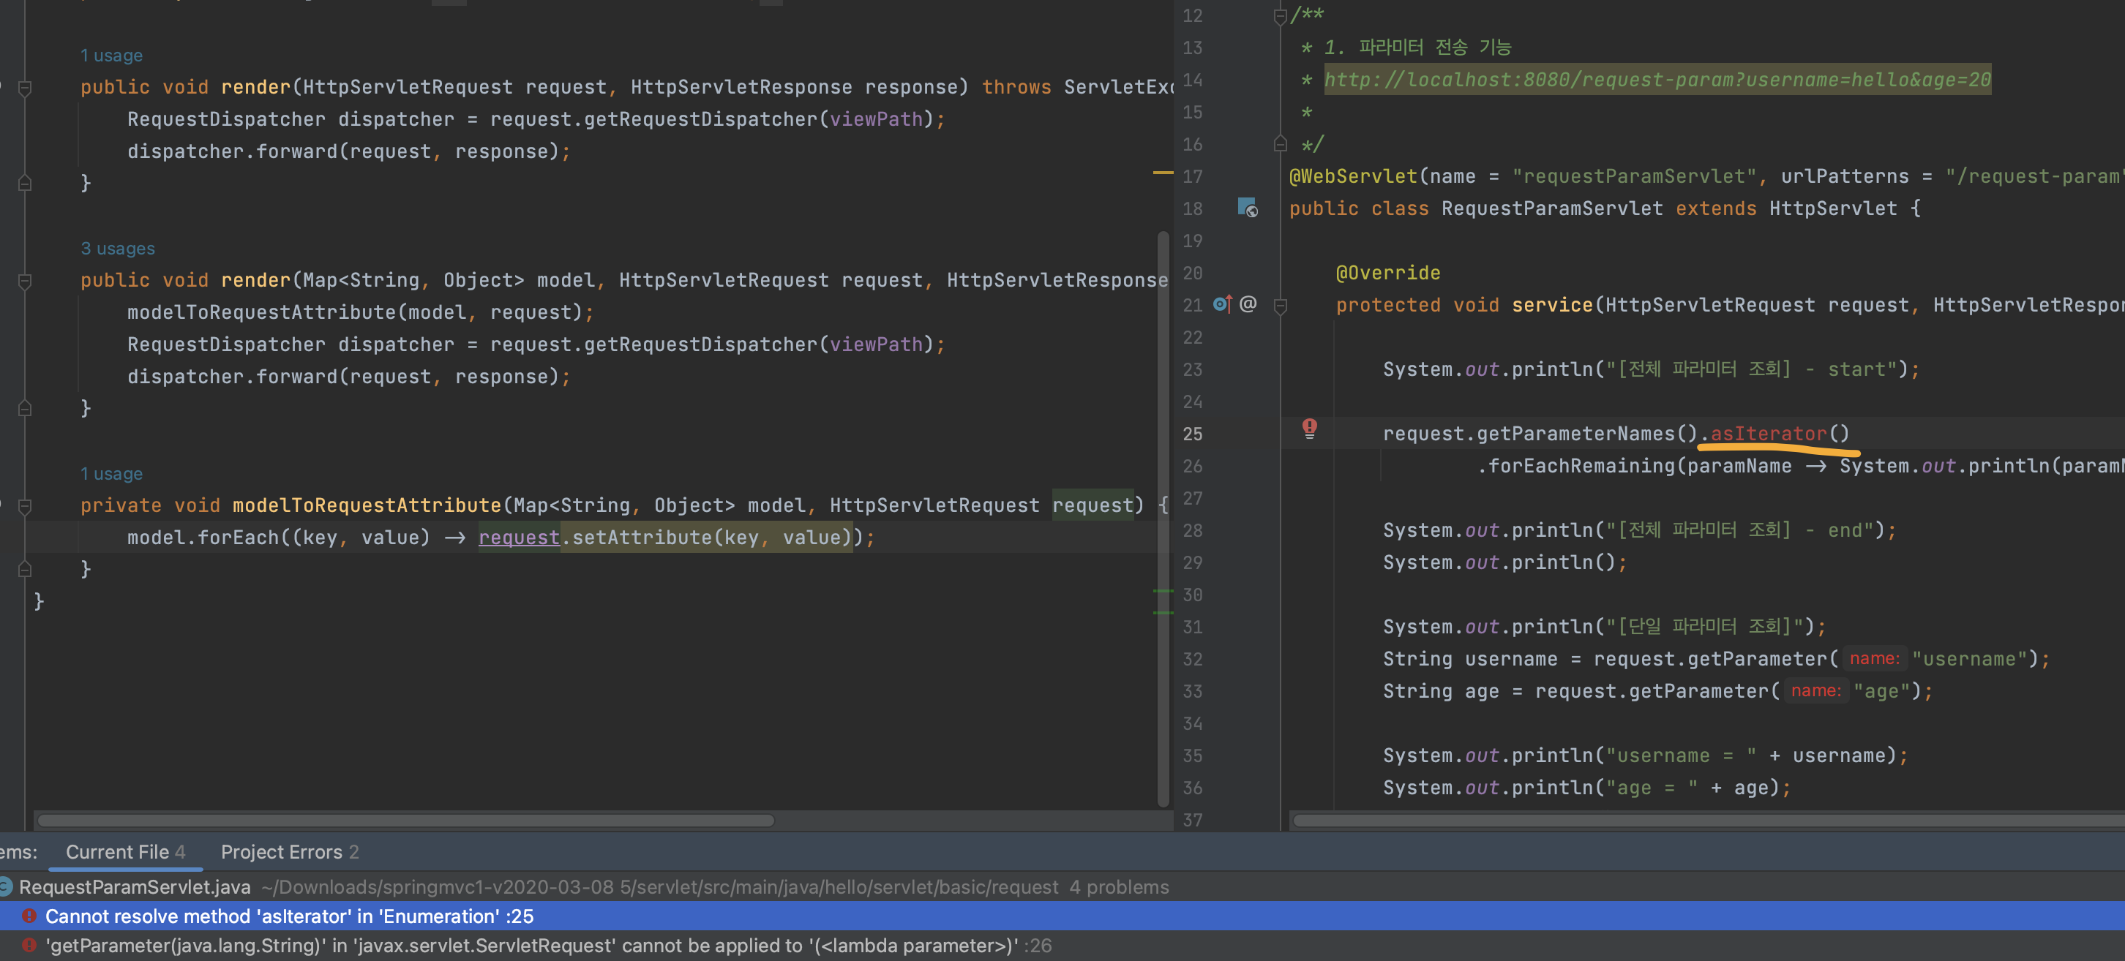Viewport: 2125px width, 961px height.
Task: Click the left editor horizontal scrollbar
Action: point(405,820)
